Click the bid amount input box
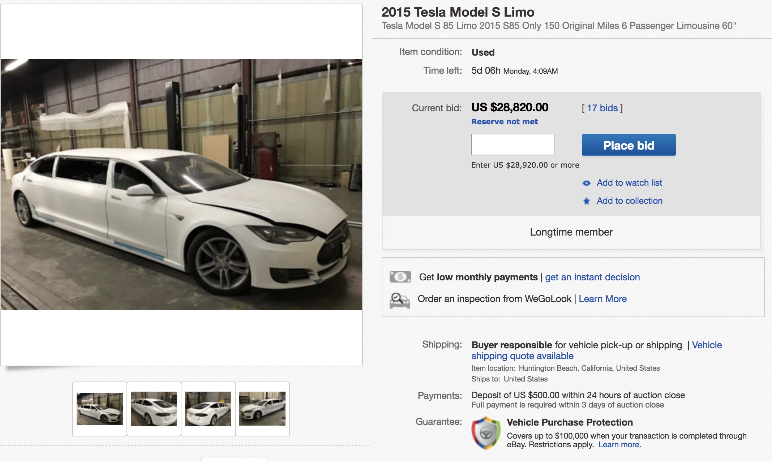The height and width of the screenshot is (461, 772). click(x=512, y=144)
